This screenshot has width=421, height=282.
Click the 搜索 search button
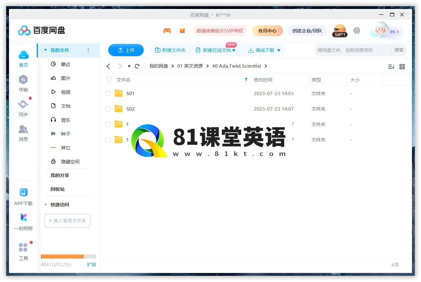[x=399, y=50]
